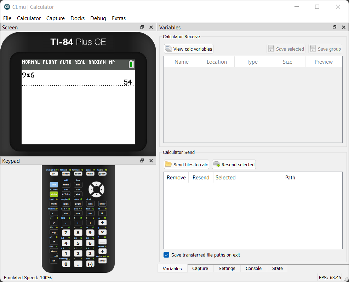Open the Debug menu
The width and height of the screenshot is (349, 282).
[x=98, y=18]
